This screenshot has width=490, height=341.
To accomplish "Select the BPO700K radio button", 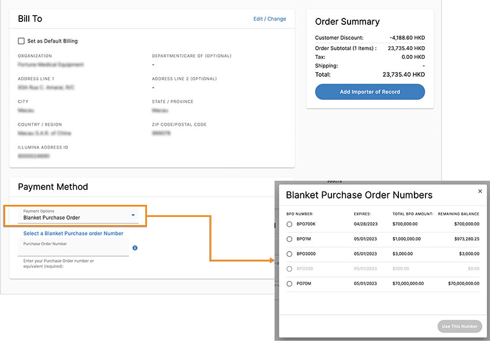I will tap(289, 223).
